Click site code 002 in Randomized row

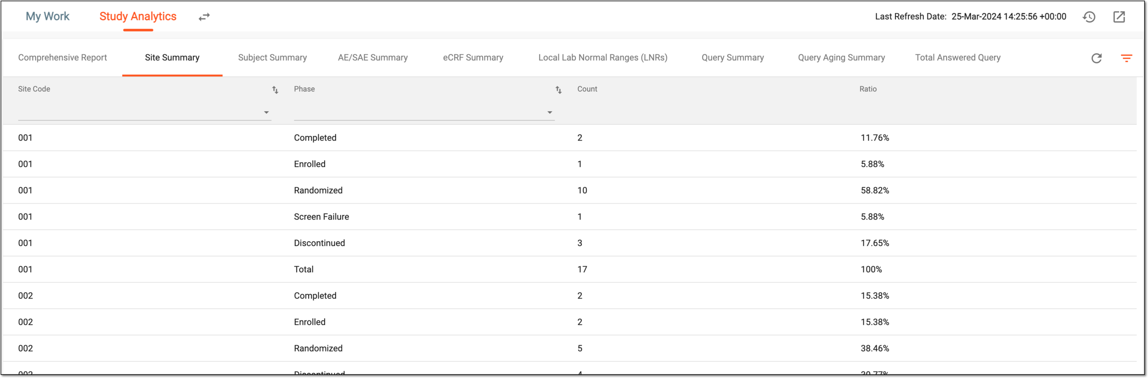pos(25,348)
